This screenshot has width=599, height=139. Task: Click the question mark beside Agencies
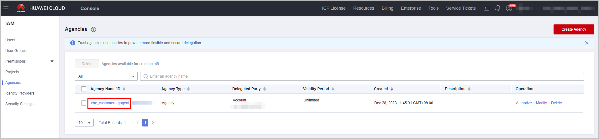tap(93, 29)
